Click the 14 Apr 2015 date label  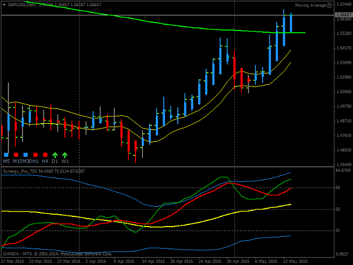pos(153,262)
